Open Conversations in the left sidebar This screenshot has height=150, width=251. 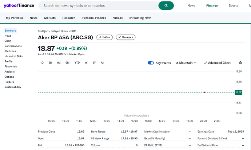pos(13,46)
